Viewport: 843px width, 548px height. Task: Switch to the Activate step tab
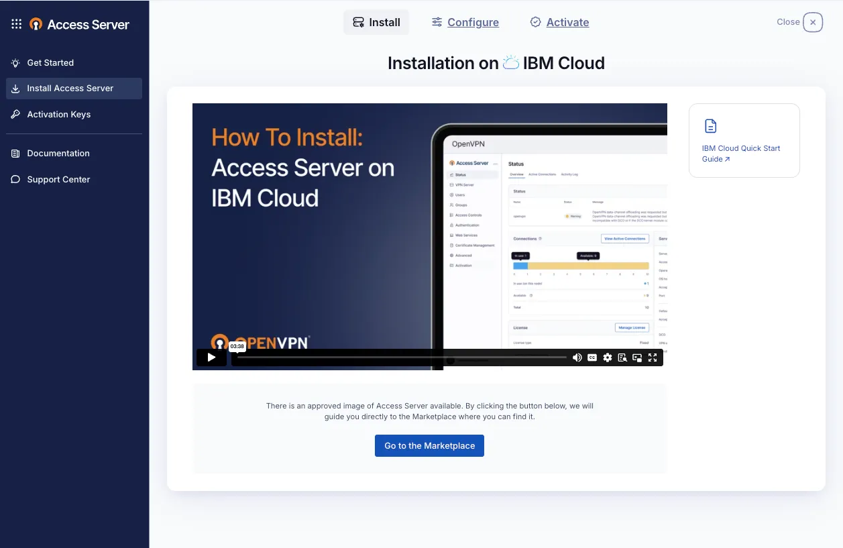coord(559,22)
